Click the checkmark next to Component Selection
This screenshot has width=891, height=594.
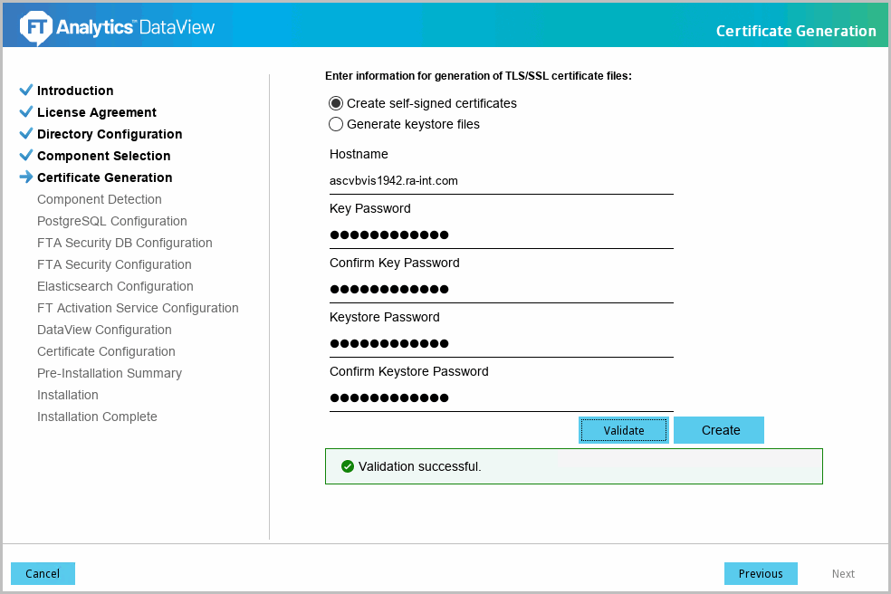[25, 156]
